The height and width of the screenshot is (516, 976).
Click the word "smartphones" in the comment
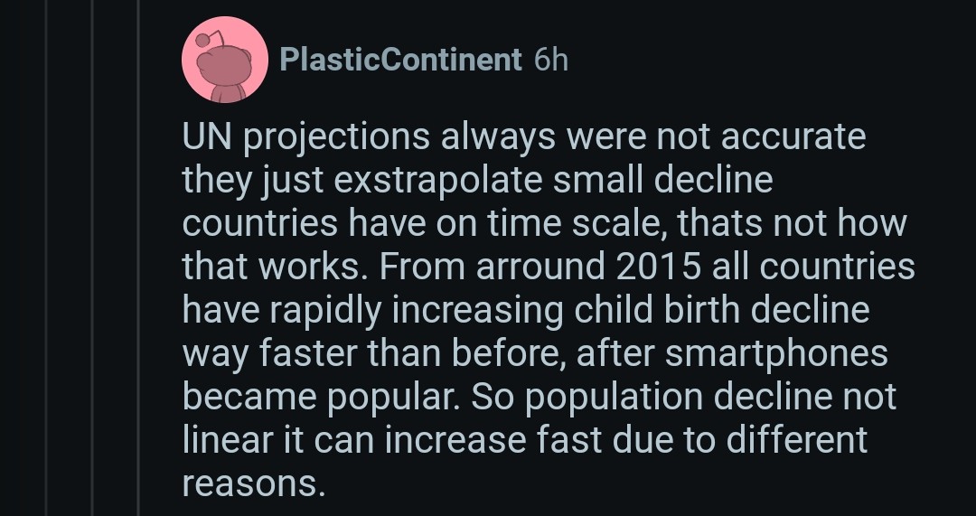pyautogui.click(x=776, y=353)
